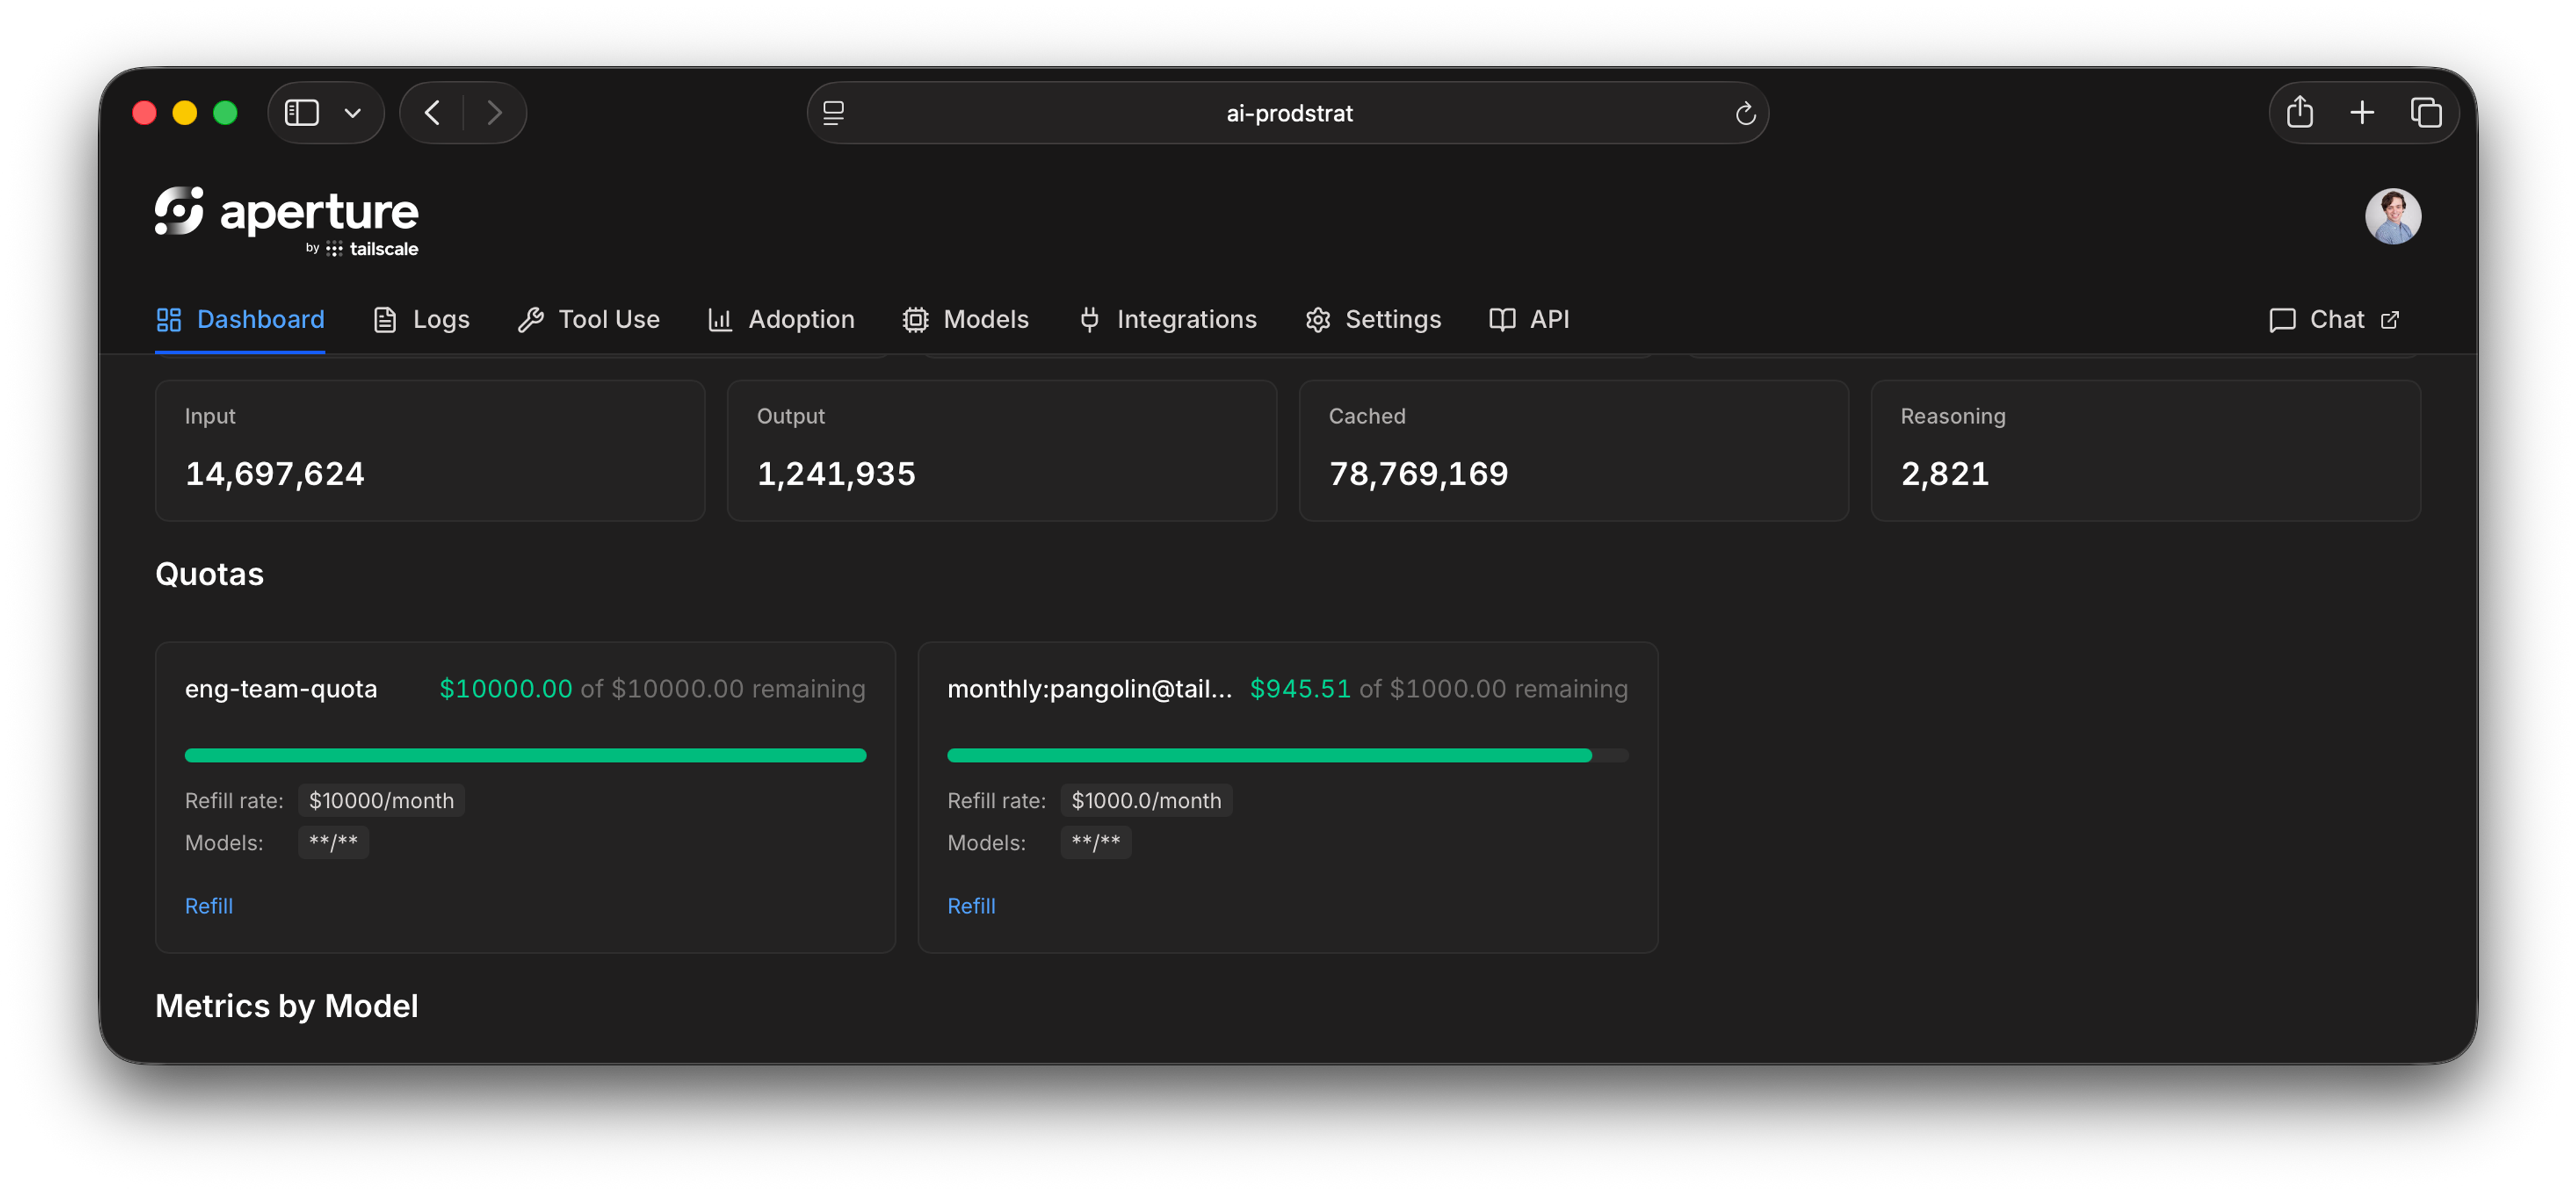2576x1194 pixels.
Task: Click the $10000.00 remaining amount
Action: [x=506, y=689]
